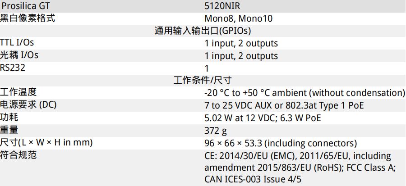406x186 pixels.
Task: Select the RS232 row label
Action: click(x=13, y=68)
